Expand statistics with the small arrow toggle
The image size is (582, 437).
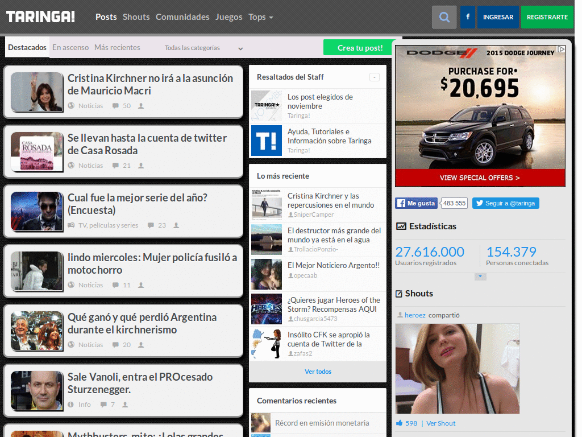[480, 277]
